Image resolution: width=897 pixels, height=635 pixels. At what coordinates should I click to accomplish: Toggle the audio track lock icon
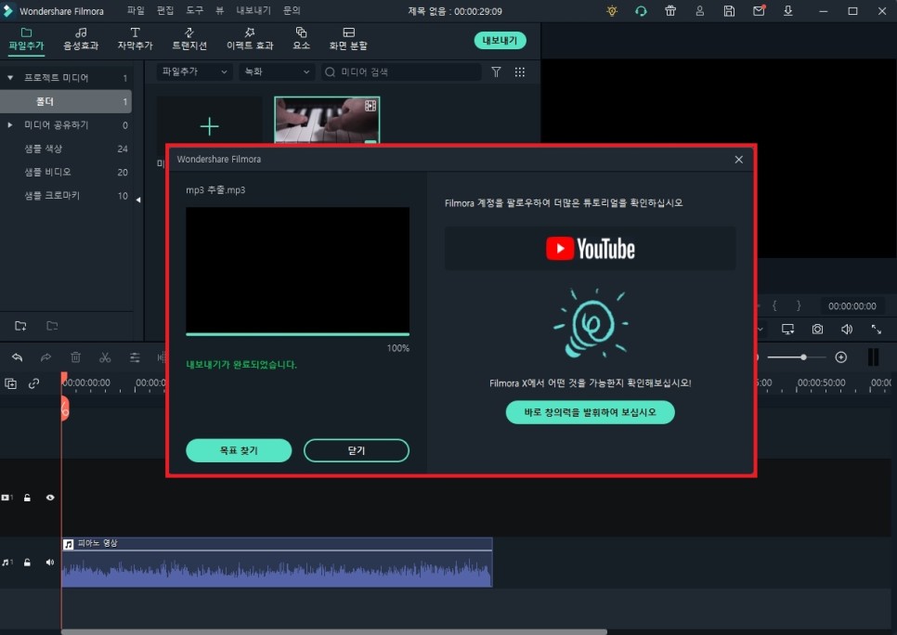click(27, 563)
